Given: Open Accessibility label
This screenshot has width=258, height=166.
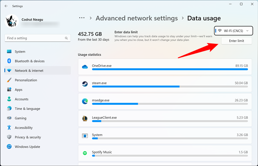Looking at the screenshot, I should tap(24, 128).
